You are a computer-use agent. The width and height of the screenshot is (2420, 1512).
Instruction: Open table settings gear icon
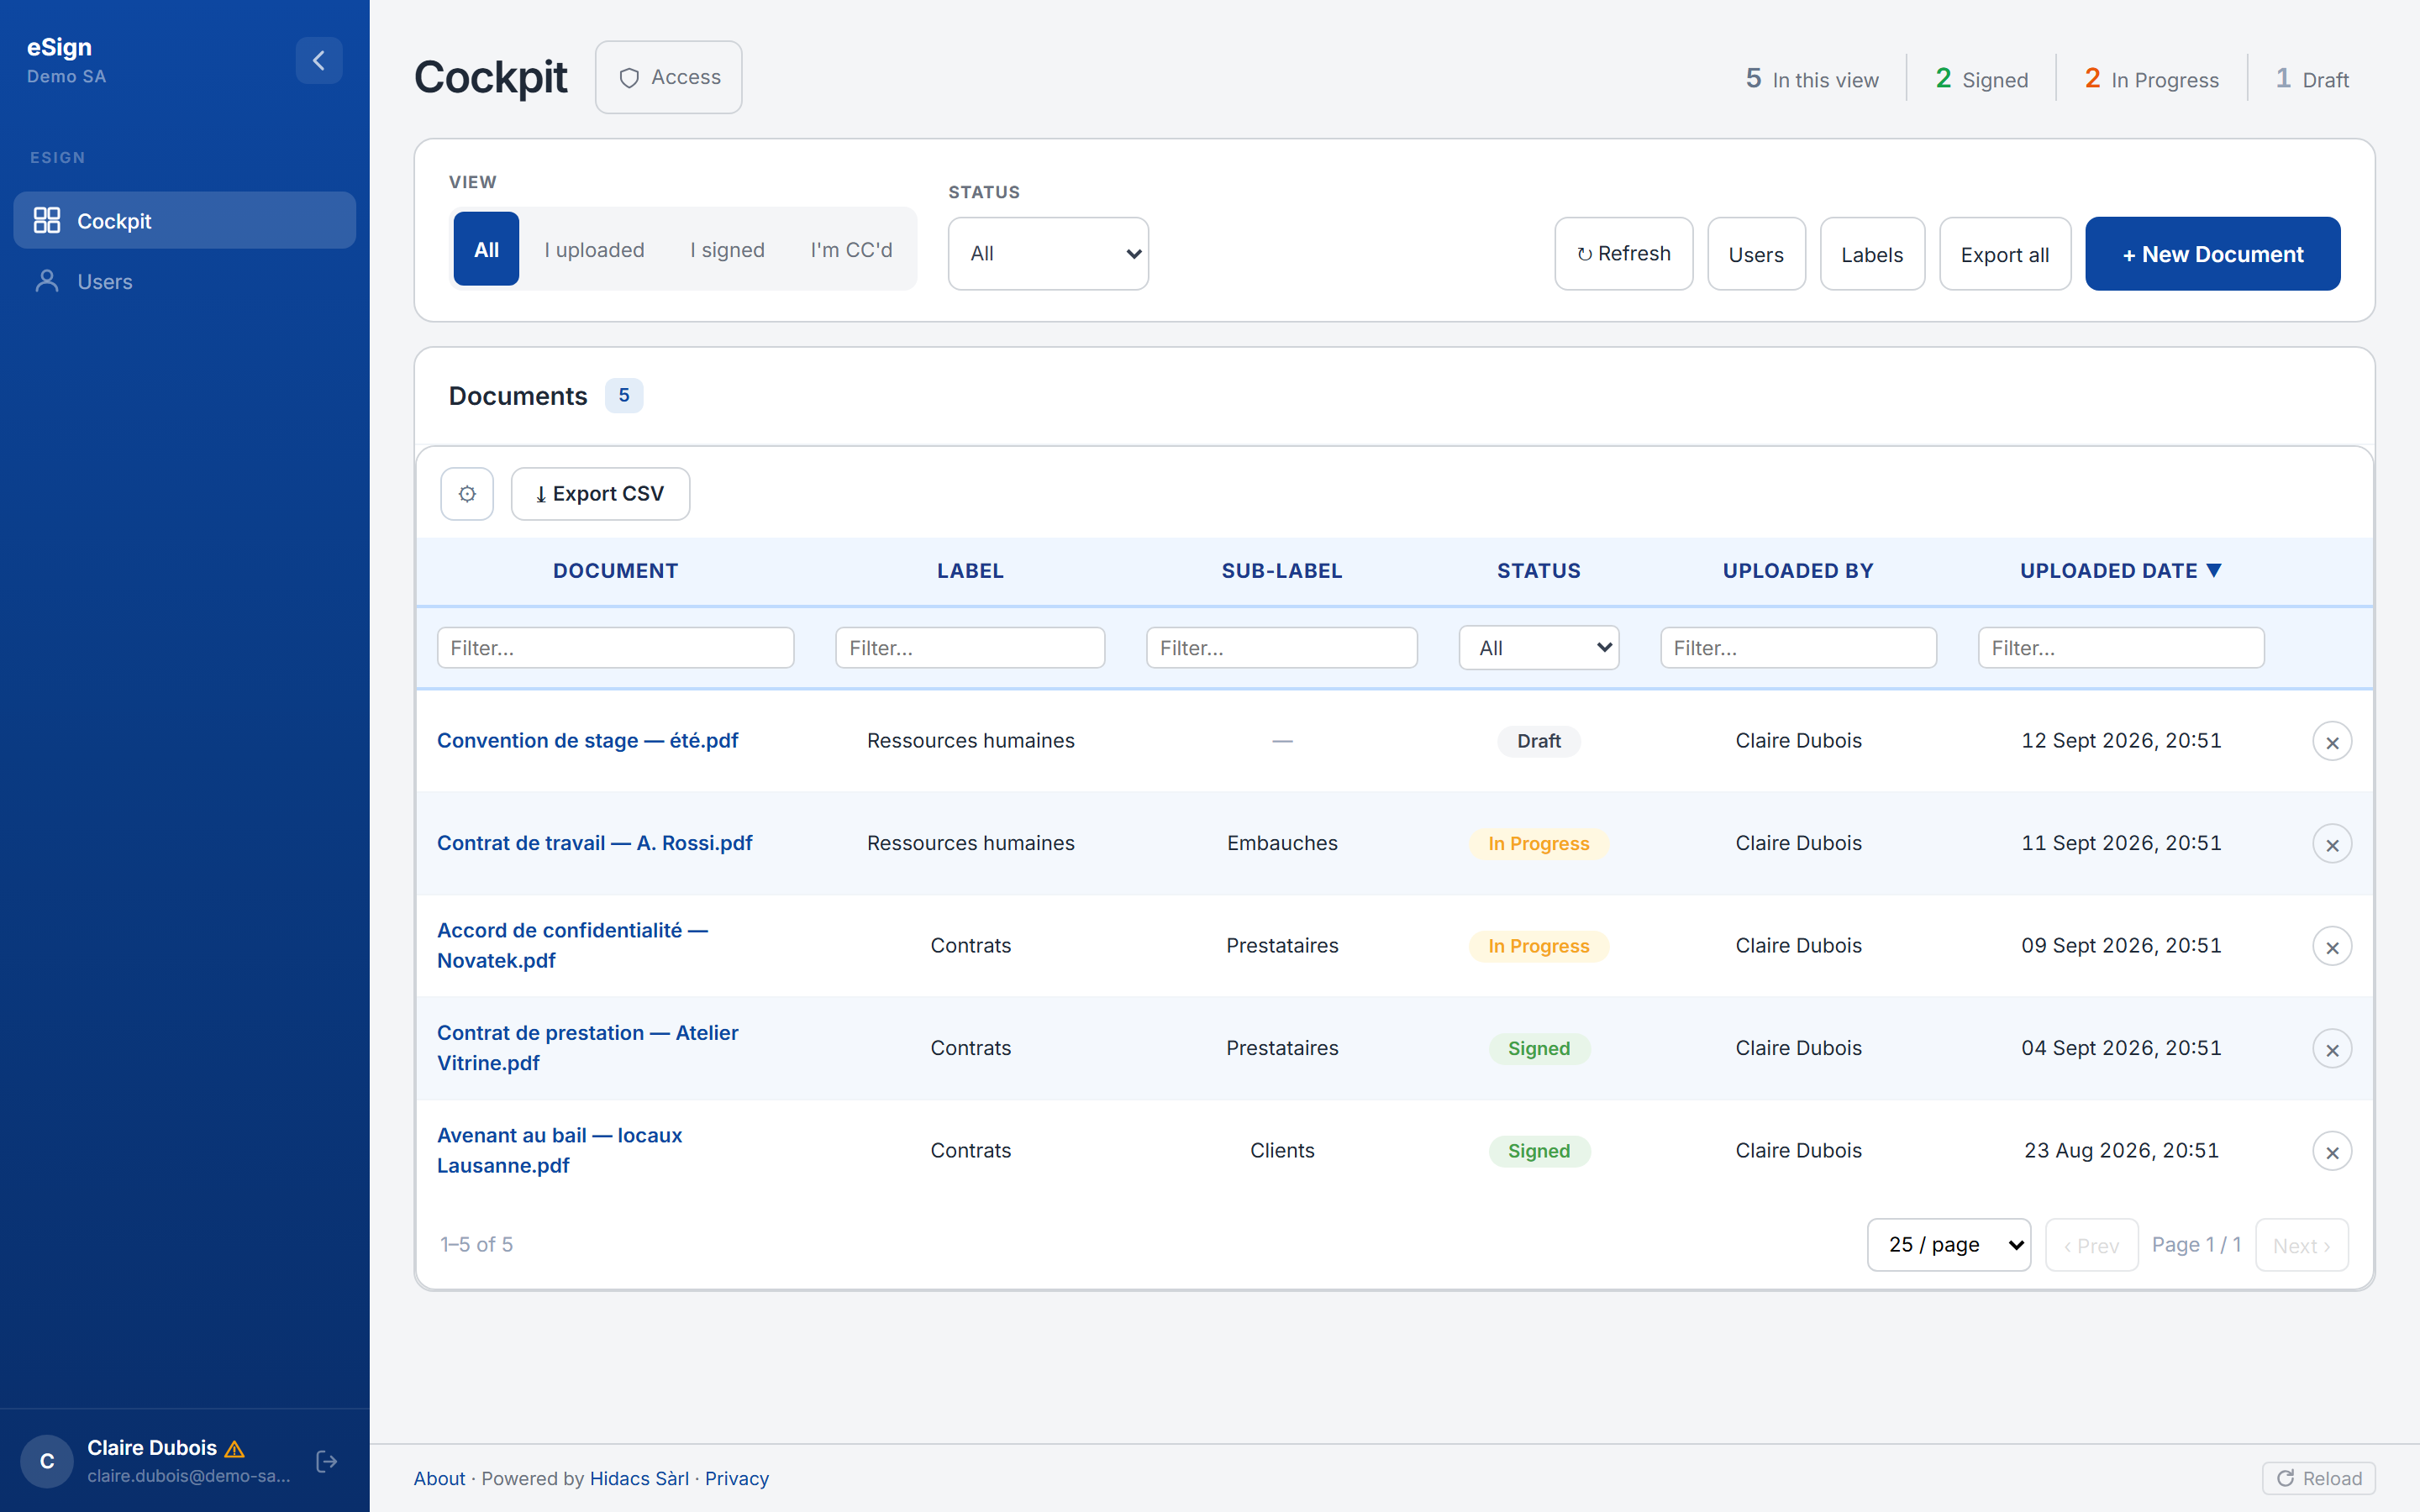[x=467, y=494]
